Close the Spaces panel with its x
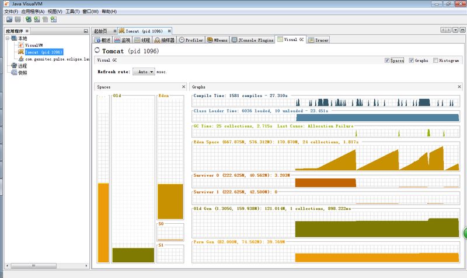 coord(183,87)
